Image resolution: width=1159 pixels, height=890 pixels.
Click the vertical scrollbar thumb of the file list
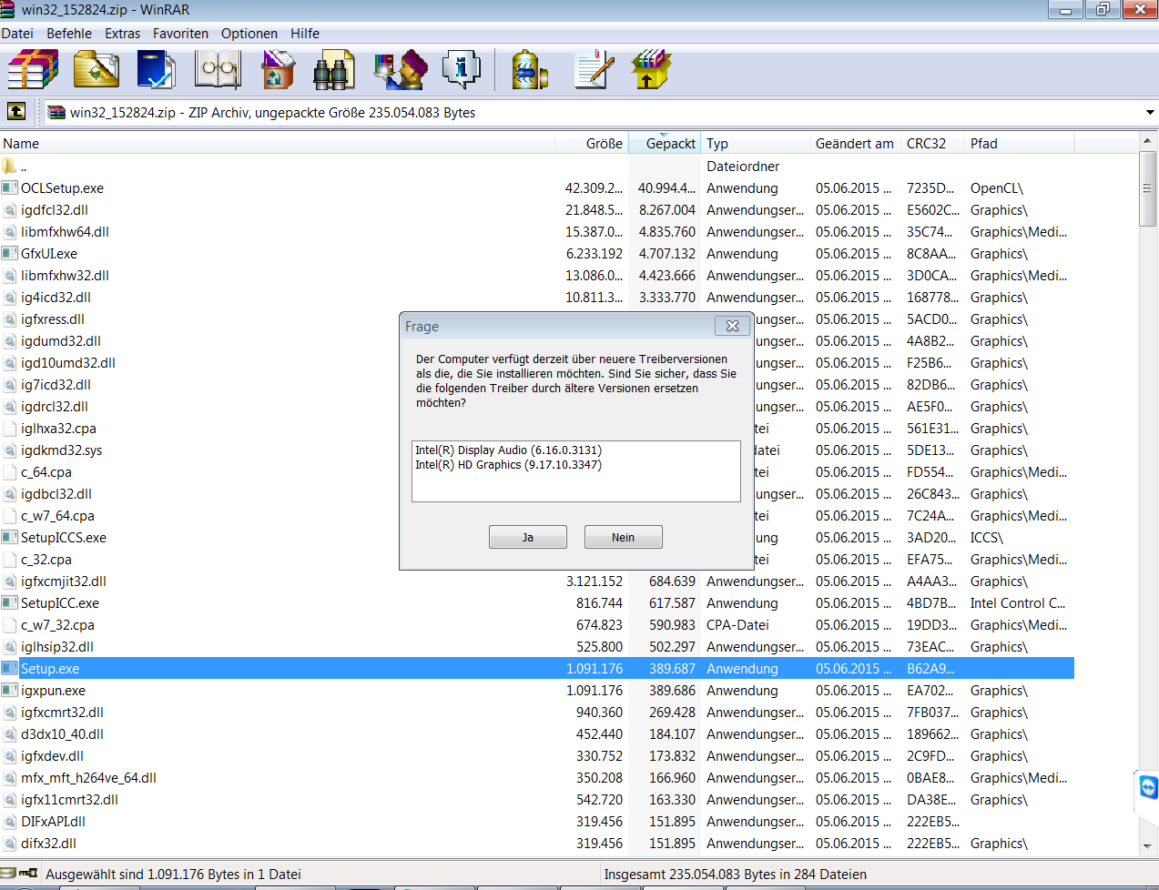click(1147, 189)
